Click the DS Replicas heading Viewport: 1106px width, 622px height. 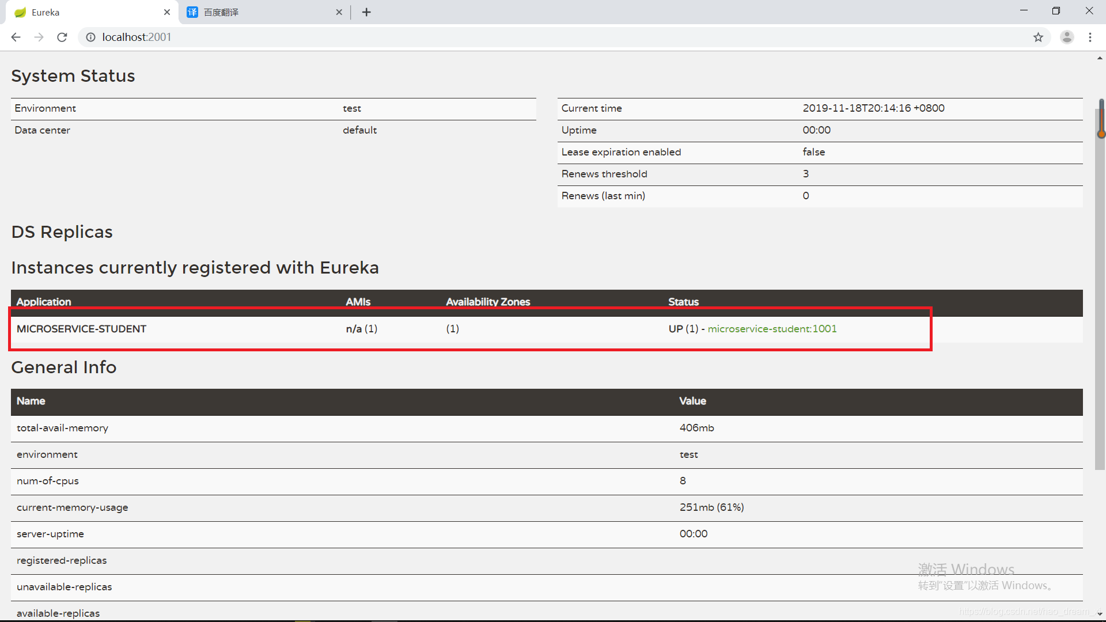pyautogui.click(x=62, y=232)
